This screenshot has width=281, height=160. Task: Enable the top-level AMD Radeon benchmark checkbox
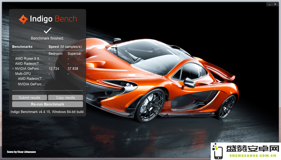(x=13, y=64)
